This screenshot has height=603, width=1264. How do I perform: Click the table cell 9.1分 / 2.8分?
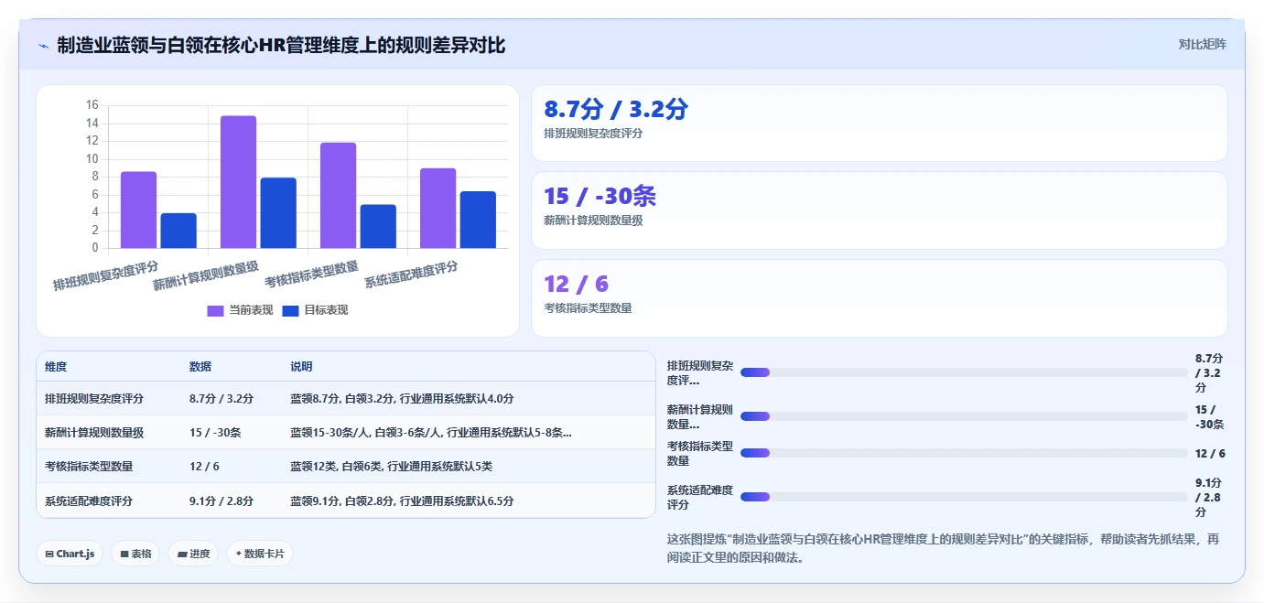click(x=221, y=501)
